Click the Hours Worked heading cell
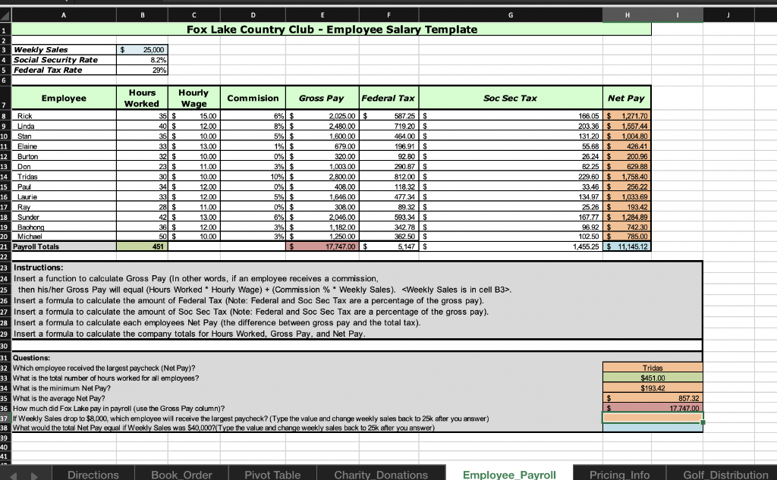This screenshot has width=777, height=480. (x=142, y=98)
